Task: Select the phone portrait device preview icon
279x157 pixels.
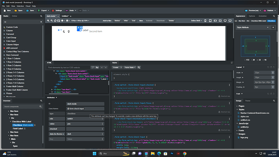Action: (x=205, y=21)
